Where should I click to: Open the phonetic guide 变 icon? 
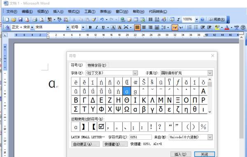click(236, 28)
